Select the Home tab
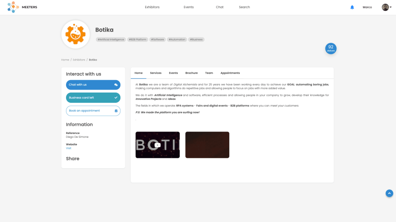The width and height of the screenshot is (396, 222). (x=139, y=73)
